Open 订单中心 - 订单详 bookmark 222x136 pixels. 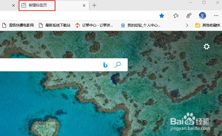coord(94,25)
